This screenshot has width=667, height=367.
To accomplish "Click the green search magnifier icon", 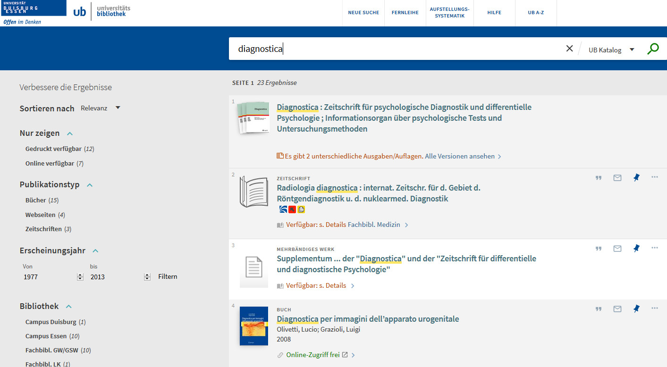I will (x=653, y=49).
